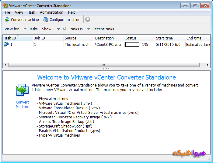Click the Convert machine toolbar icon
Viewport: 213px width, 163px height.
[x=7, y=19]
